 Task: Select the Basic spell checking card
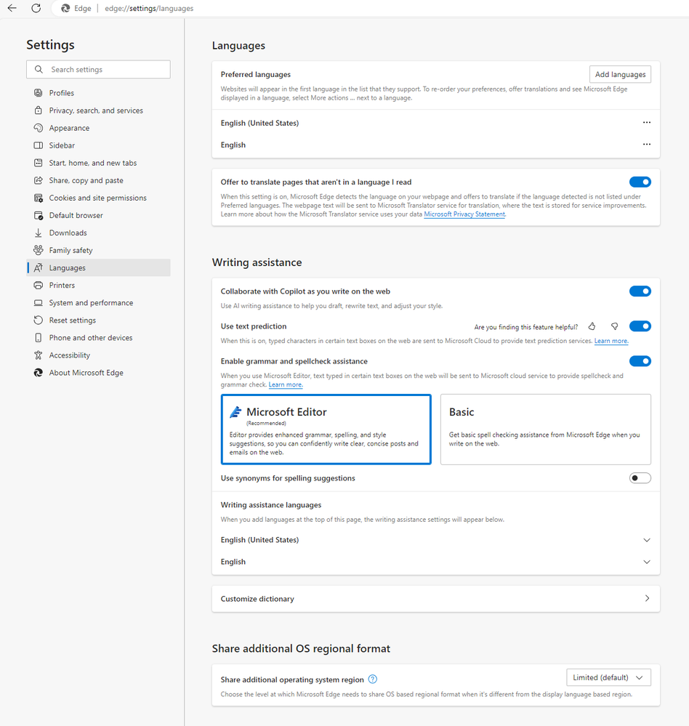(545, 429)
